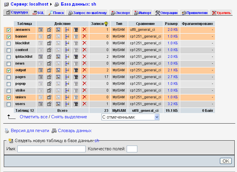Check the popup table checkbox
The height and width of the screenshot is (172, 237).
(9, 84)
